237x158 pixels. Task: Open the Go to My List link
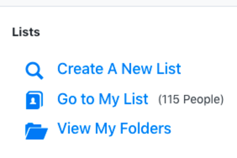(103, 99)
